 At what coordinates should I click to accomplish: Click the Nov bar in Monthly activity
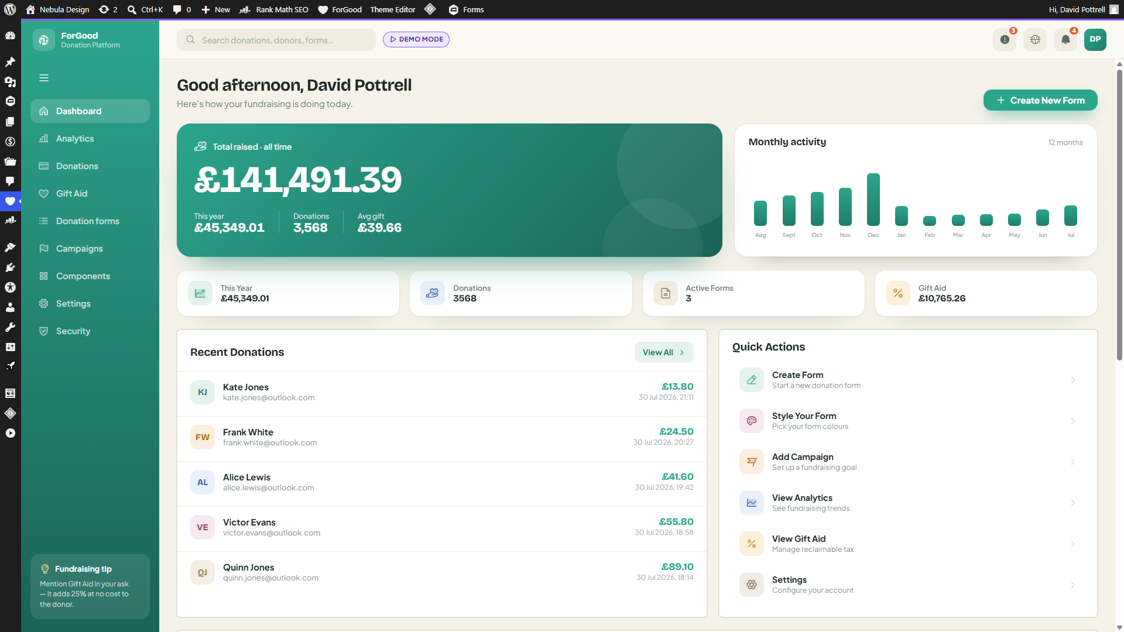pyautogui.click(x=845, y=207)
